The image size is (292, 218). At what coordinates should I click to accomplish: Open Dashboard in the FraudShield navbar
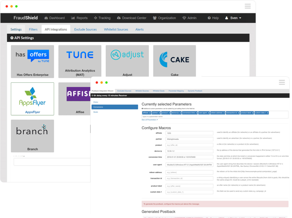55,18
